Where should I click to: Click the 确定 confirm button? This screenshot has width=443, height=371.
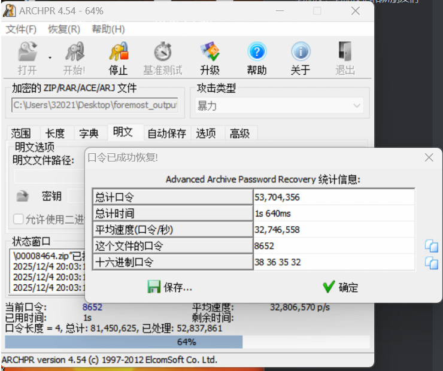[x=340, y=287]
